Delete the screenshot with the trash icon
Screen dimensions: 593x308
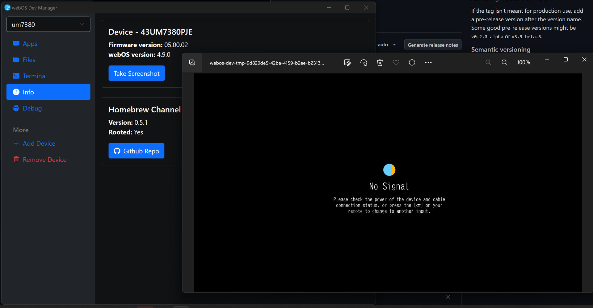tap(380, 63)
